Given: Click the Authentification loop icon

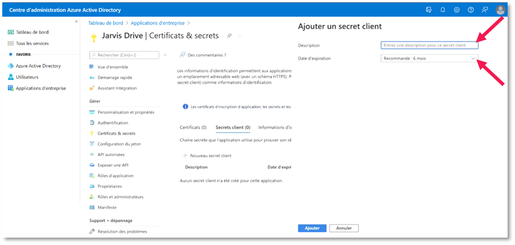Looking at the screenshot, I should pyautogui.click(x=92, y=122).
